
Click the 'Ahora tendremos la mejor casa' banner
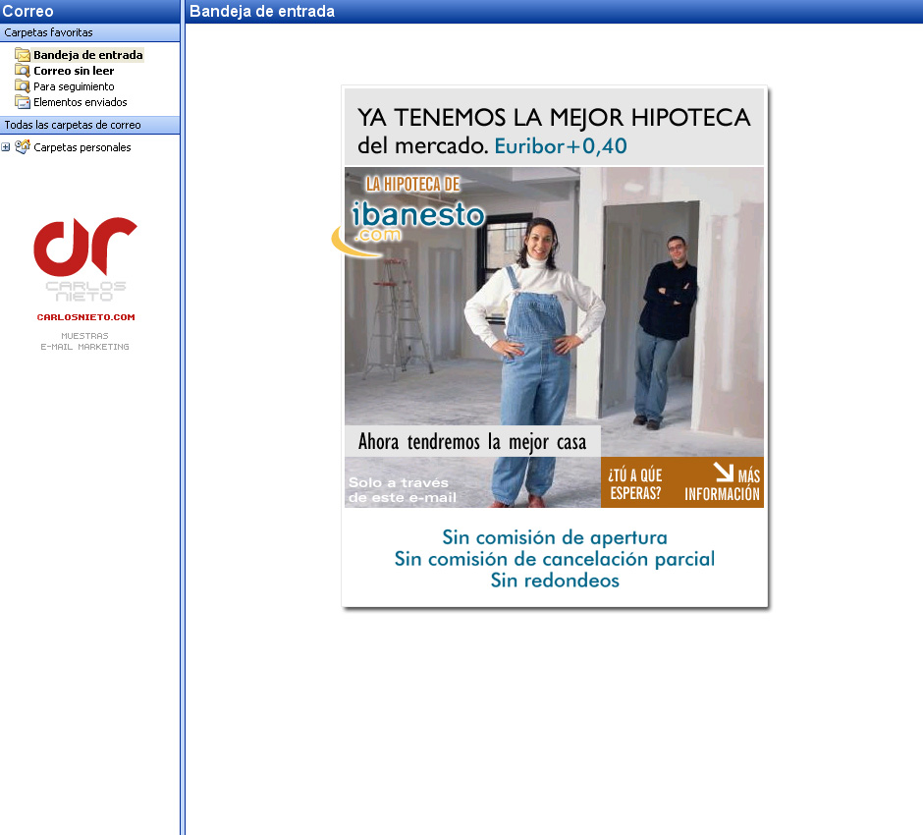tap(472, 442)
